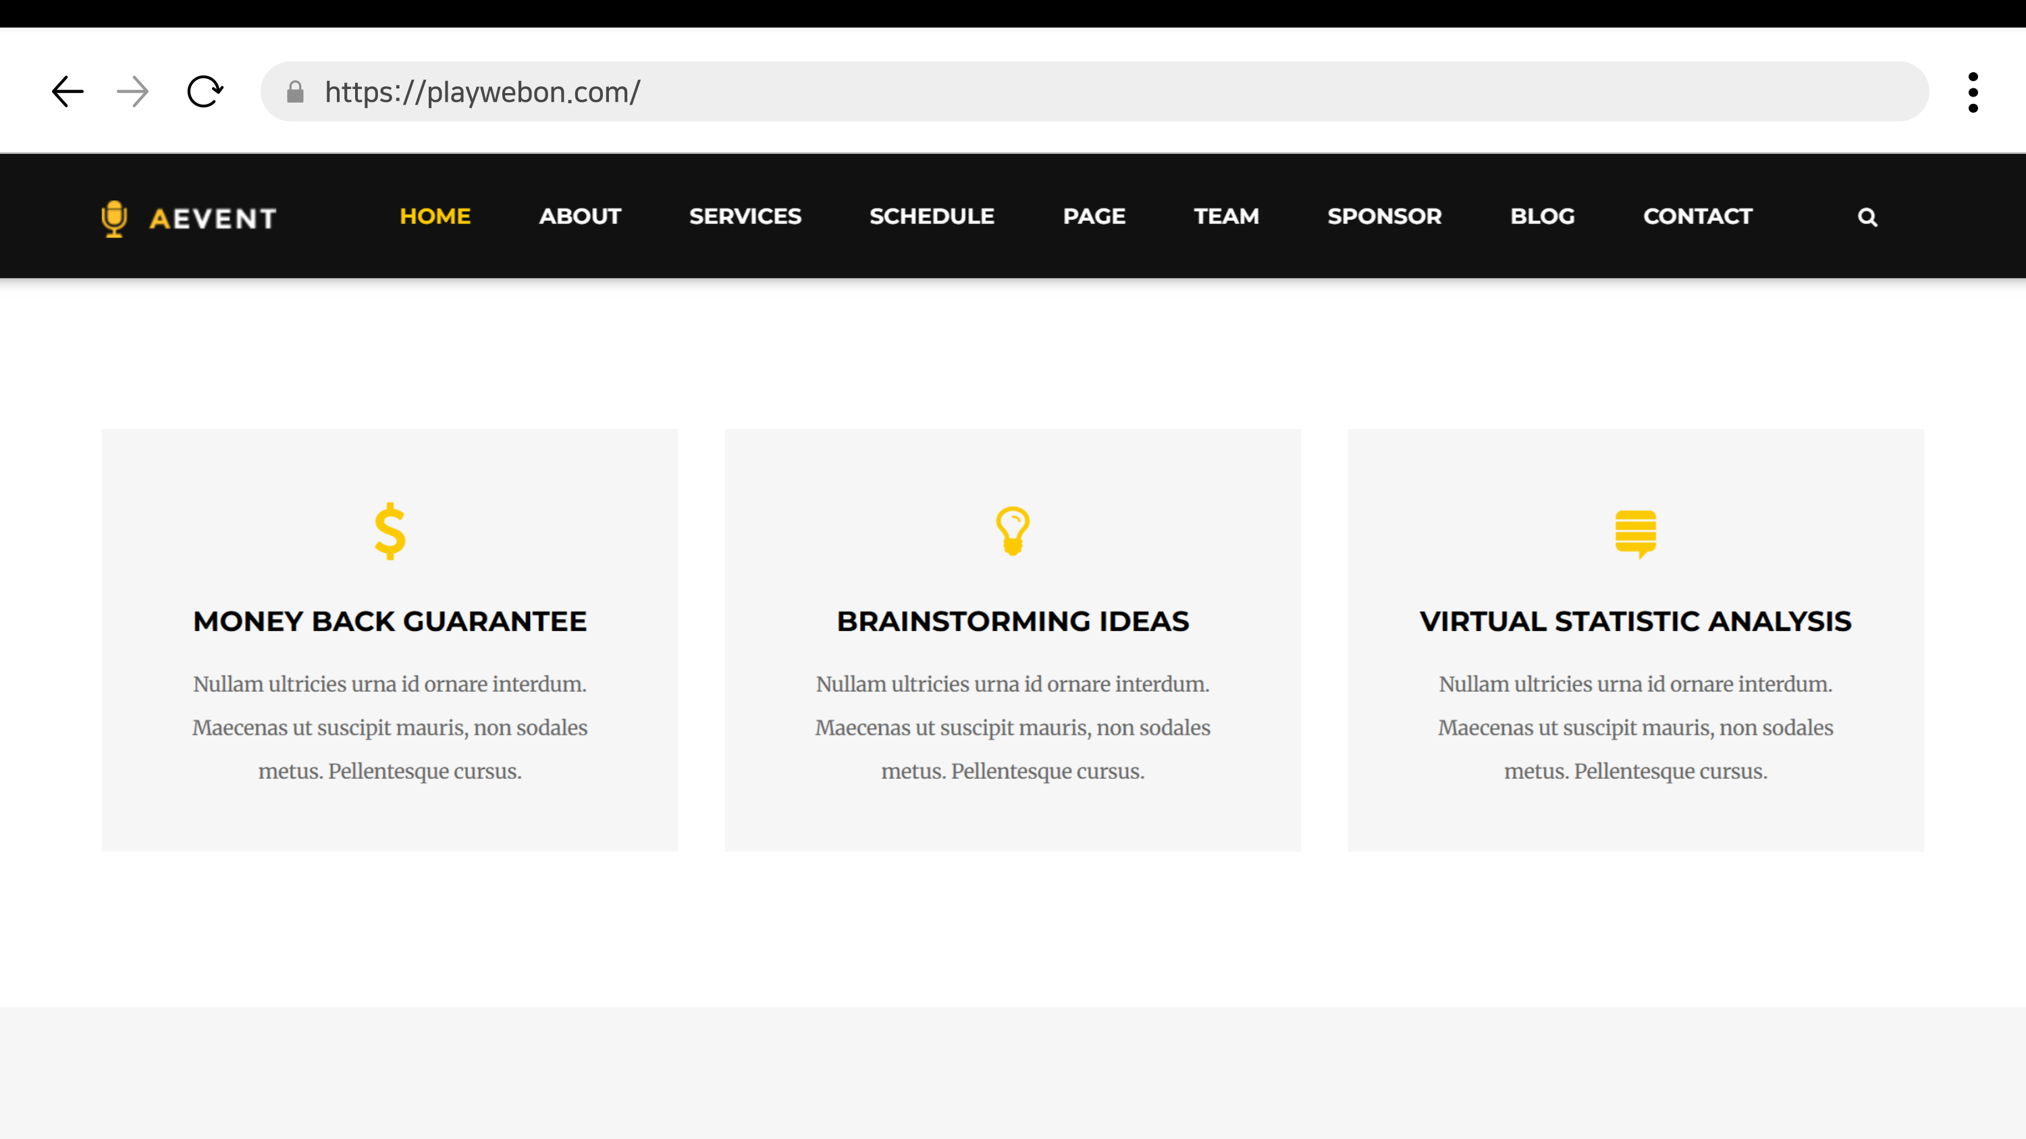Reload the page with refresh icon
The image size is (2026, 1139).
205,92
